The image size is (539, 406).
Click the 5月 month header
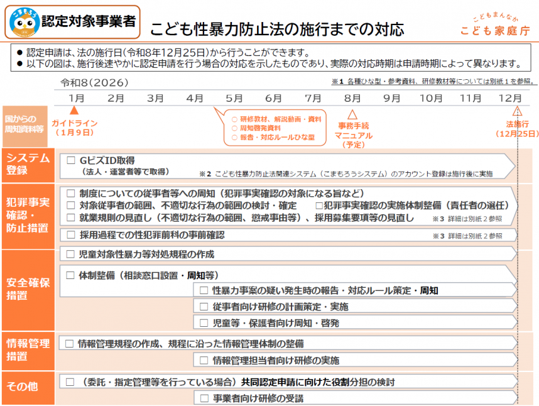pos(234,98)
